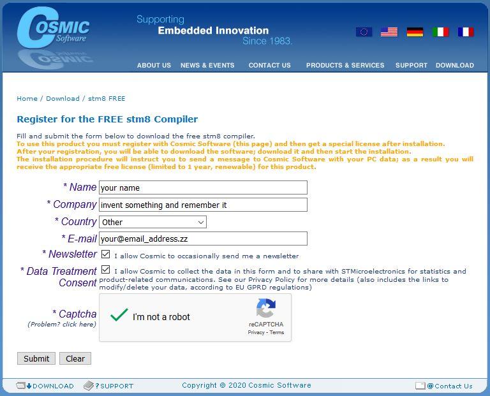
Task: Click into the Name field
Action: (203, 187)
